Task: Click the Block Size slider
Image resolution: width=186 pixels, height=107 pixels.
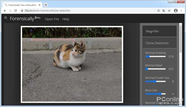Action: pos(155,94)
